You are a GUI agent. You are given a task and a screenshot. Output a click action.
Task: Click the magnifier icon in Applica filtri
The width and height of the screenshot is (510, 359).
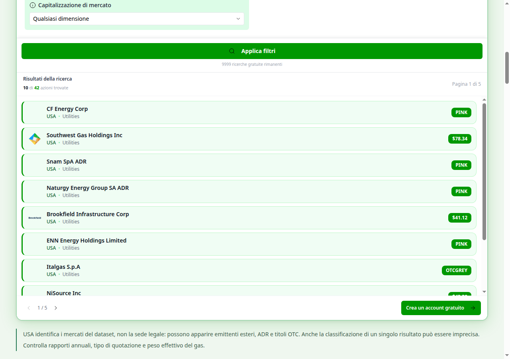point(232,51)
